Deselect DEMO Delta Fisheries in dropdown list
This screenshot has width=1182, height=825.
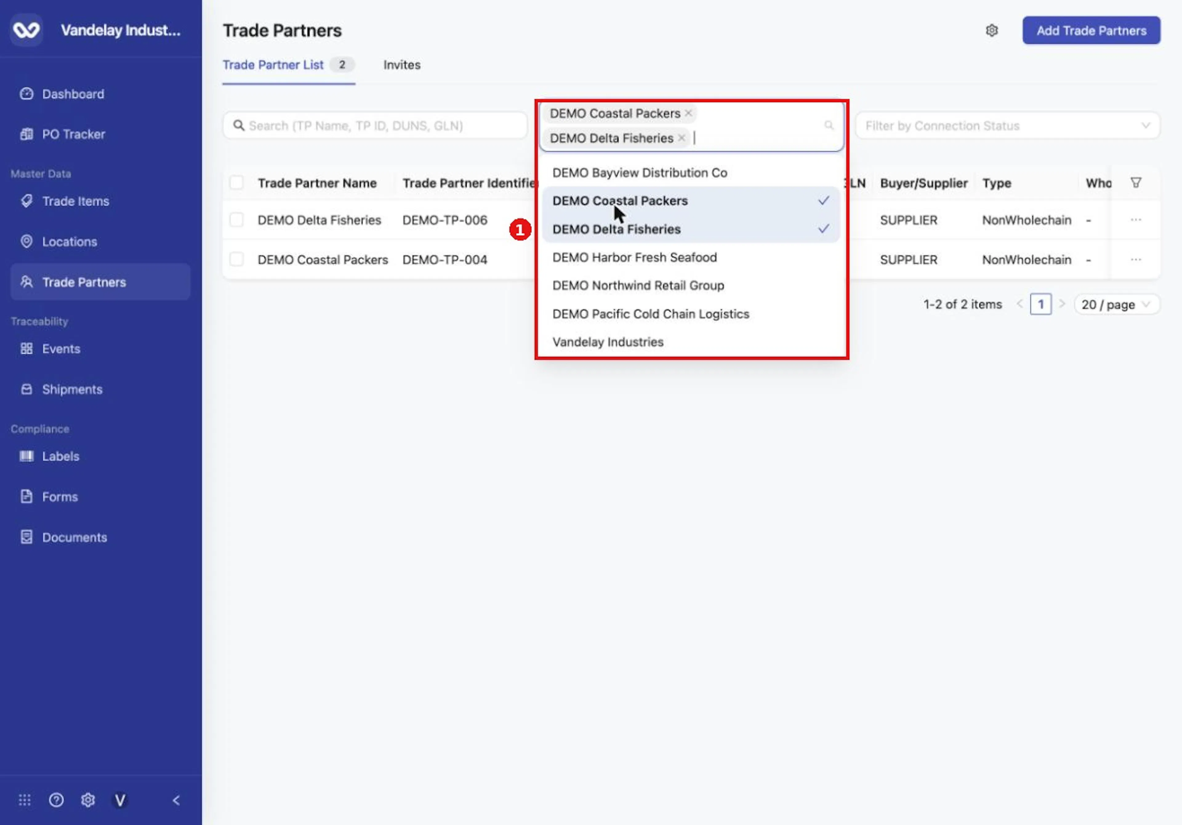tap(691, 229)
